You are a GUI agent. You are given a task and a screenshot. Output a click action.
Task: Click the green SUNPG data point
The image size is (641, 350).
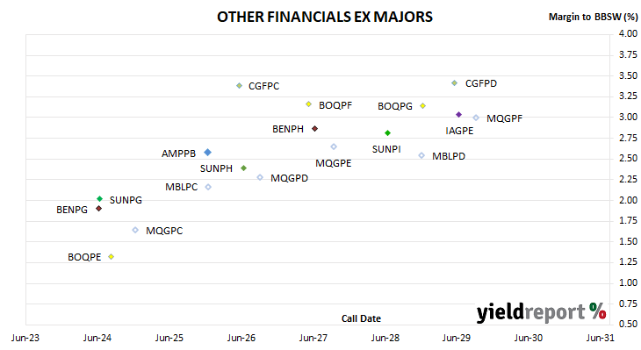(x=99, y=199)
